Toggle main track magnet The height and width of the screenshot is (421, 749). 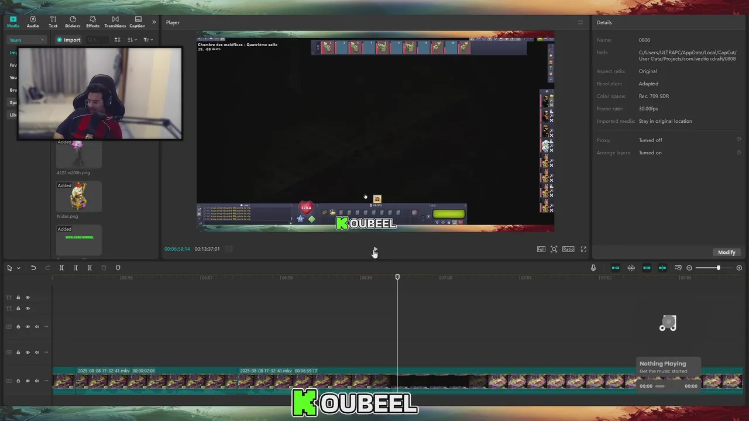(616, 268)
